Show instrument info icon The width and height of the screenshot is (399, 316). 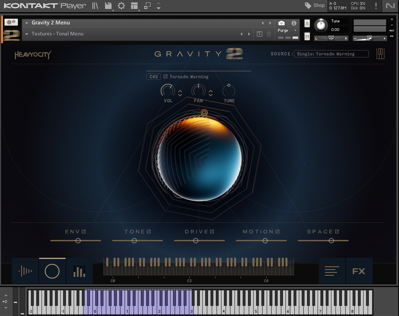[294, 23]
